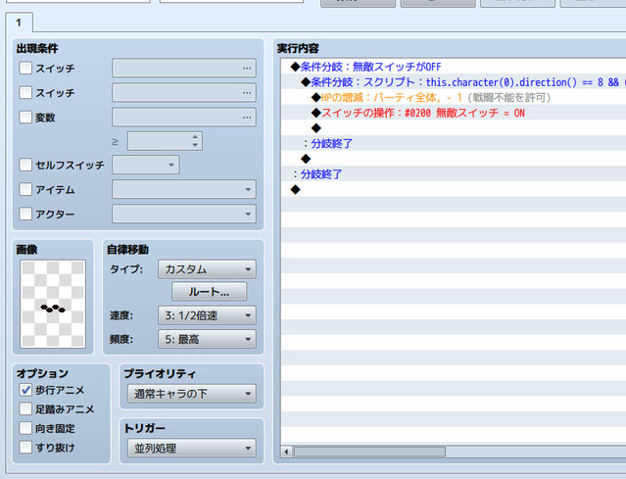Open the 速度 dropdown showing 3: 1/2倍速

208,315
